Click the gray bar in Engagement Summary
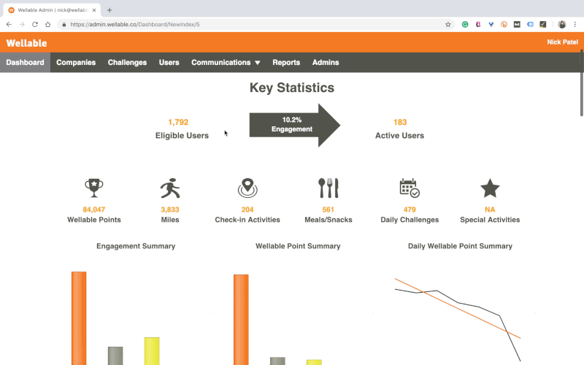 (x=115, y=356)
